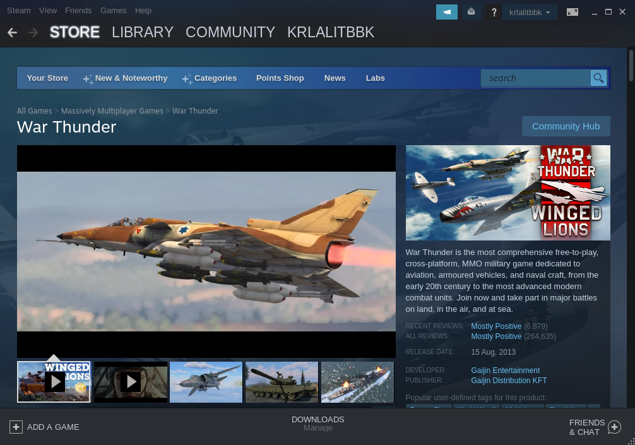The height and width of the screenshot is (445, 635).
Task: Open the Games menu
Action: (113, 10)
